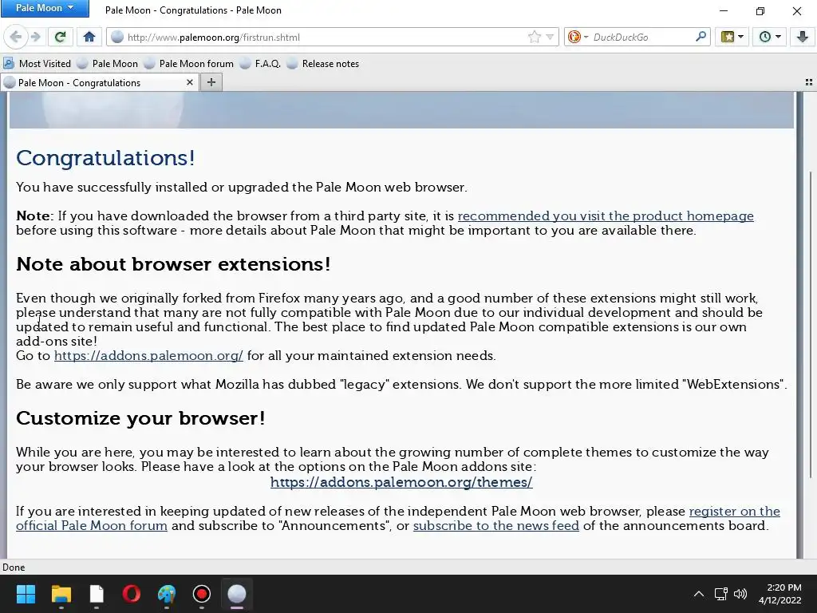
Task: Open the red screen recorder taskbar icon
Action: click(202, 594)
